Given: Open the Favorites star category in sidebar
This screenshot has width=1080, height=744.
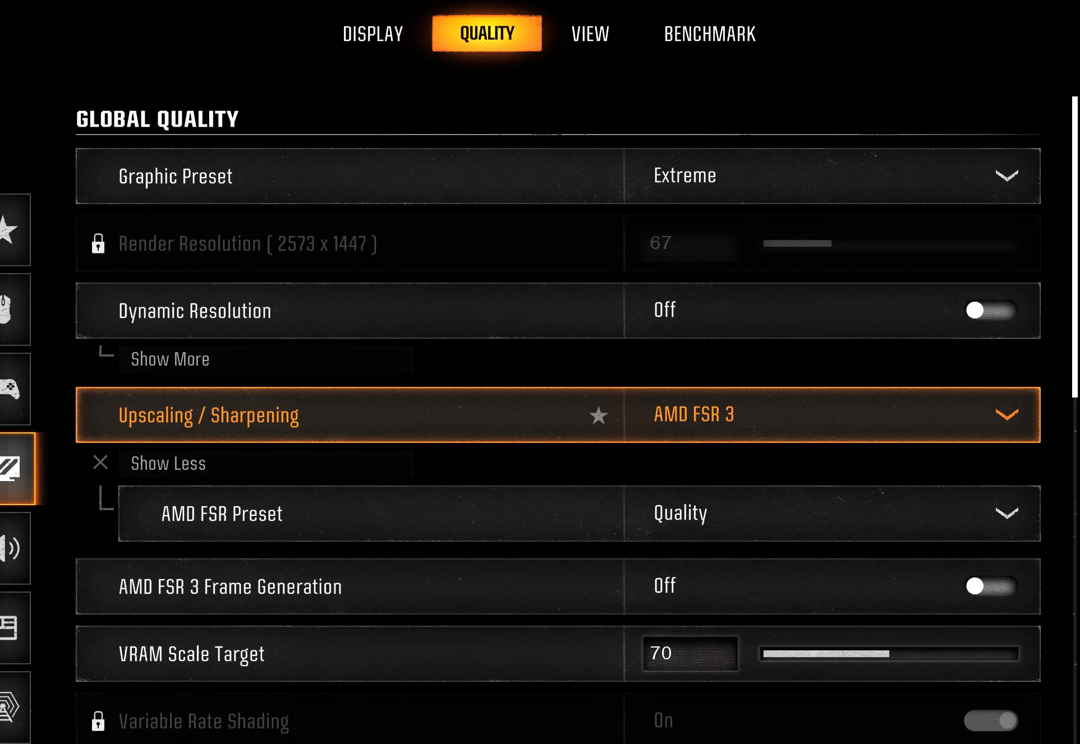Looking at the screenshot, I should tap(10, 230).
